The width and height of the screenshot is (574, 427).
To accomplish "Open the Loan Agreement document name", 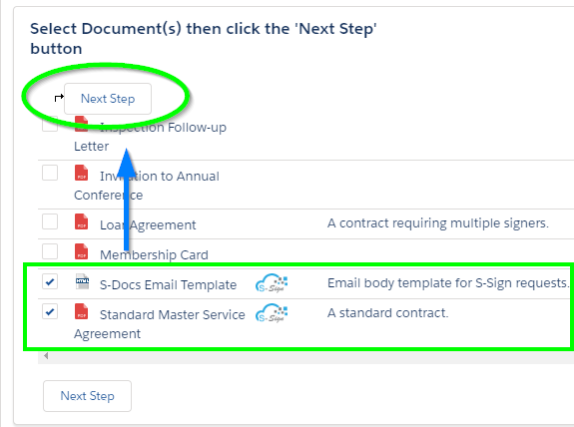I will pyautogui.click(x=148, y=224).
